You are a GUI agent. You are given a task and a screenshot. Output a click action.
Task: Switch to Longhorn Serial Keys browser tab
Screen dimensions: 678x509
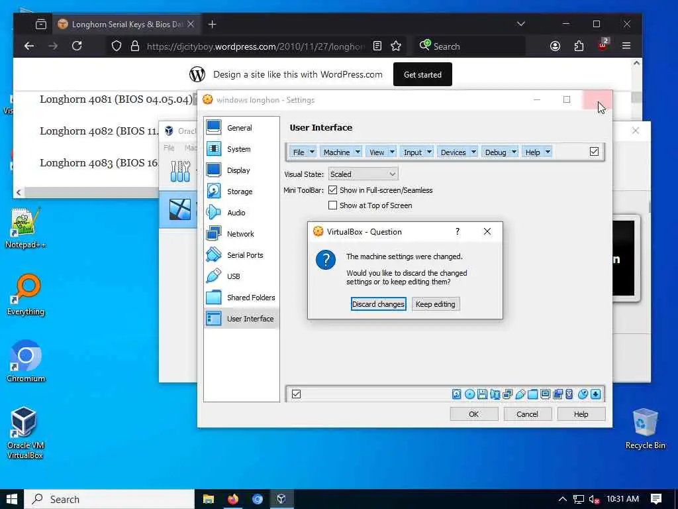126,25
